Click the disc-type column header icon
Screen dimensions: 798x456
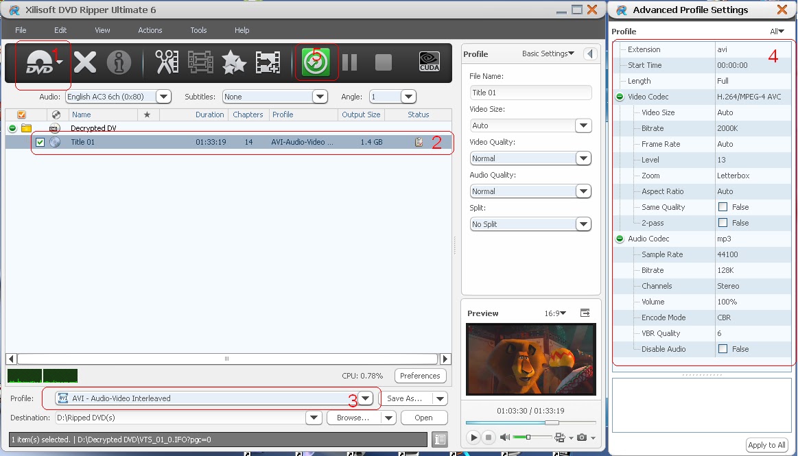click(56, 115)
